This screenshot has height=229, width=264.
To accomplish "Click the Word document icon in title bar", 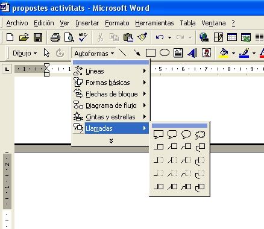I will pyautogui.click(x=4, y=8).
